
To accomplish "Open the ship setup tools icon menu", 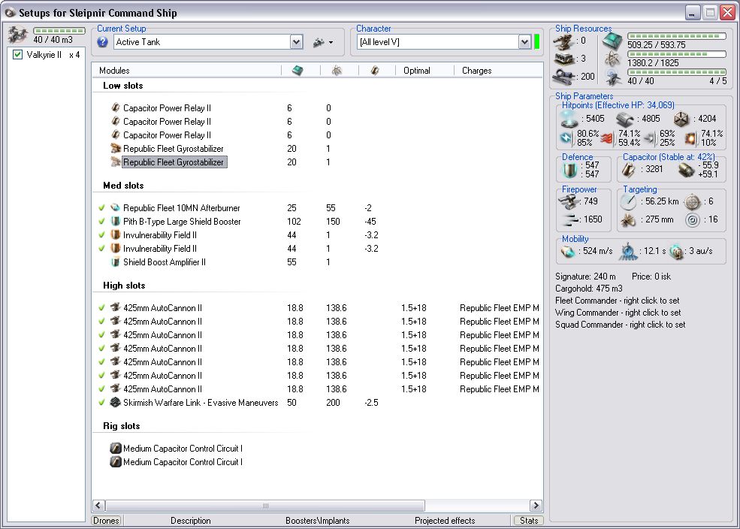I will click(319, 42).
